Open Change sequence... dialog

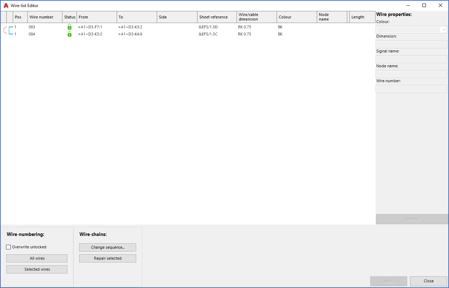107,247
